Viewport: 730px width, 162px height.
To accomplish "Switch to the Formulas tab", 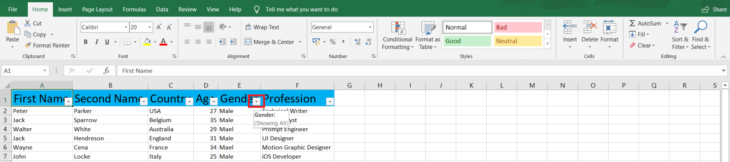I will (134, 9).
